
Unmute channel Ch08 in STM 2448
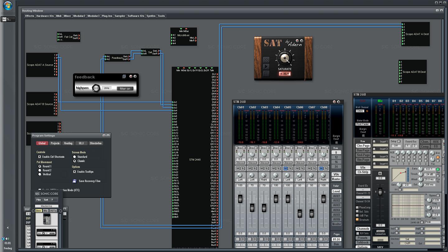point(321,168)
